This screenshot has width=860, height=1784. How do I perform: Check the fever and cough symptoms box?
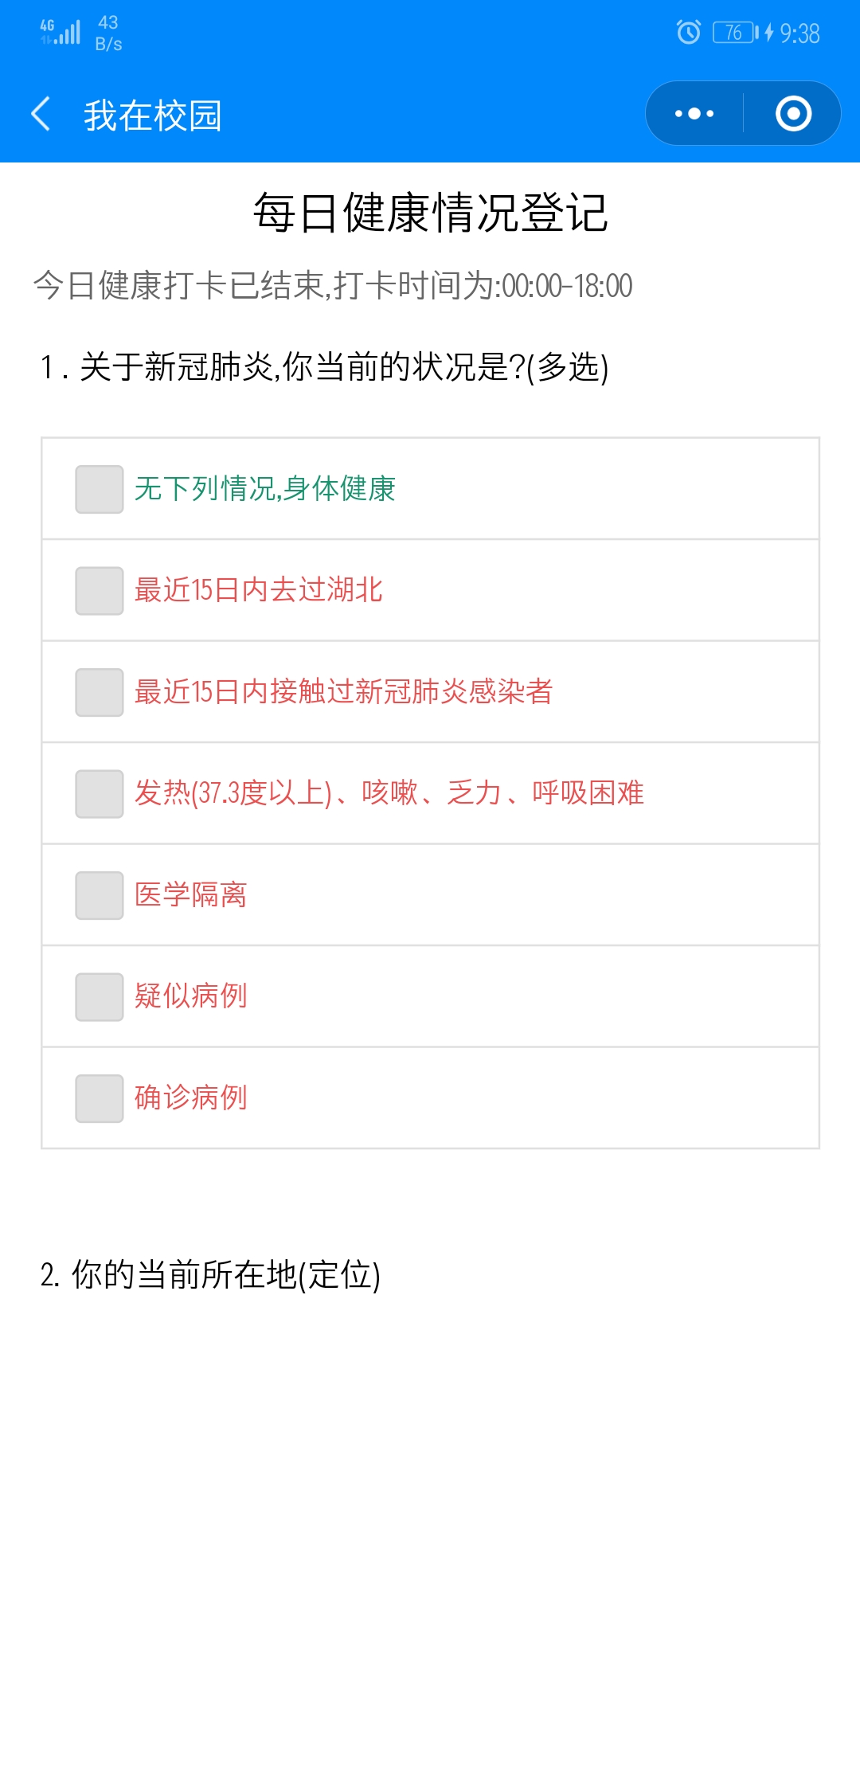100,794
